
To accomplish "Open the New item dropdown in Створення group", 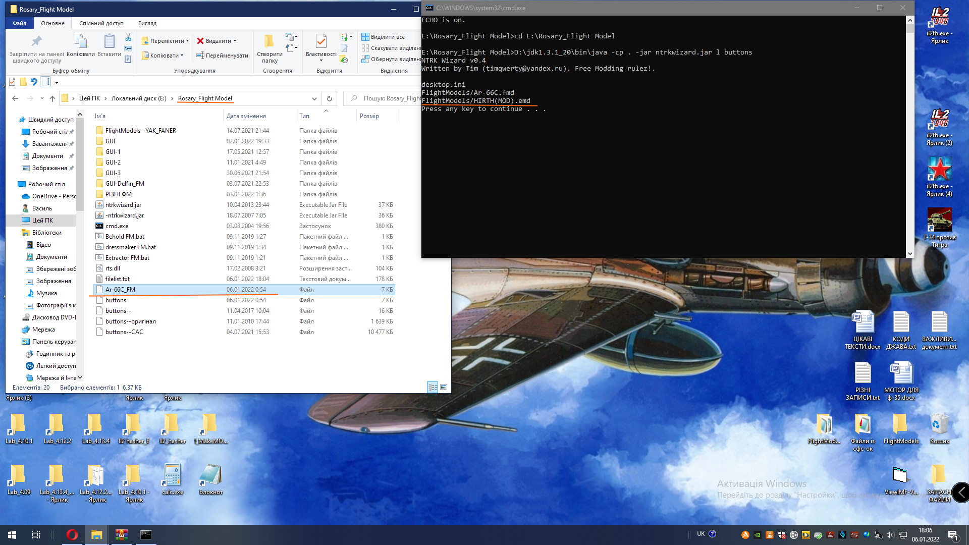I will tap(292, 37).
